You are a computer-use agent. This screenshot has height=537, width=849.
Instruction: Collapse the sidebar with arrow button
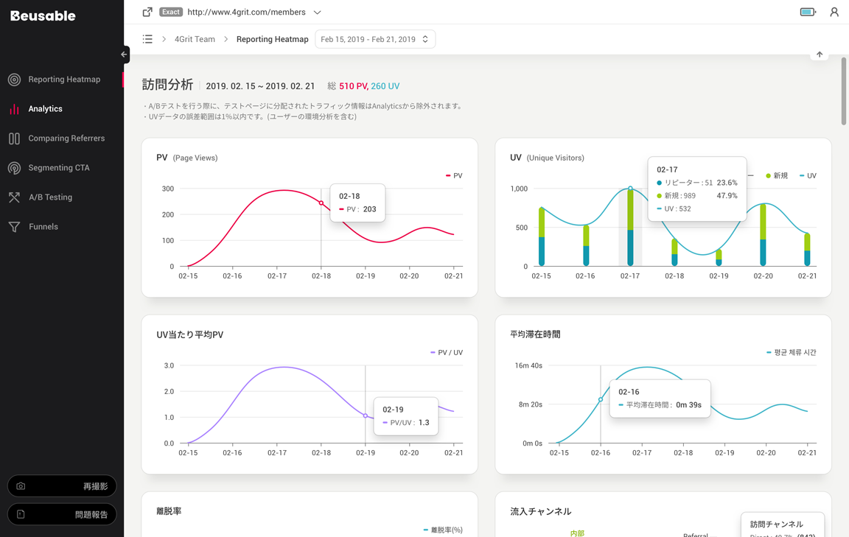[124, 54]
